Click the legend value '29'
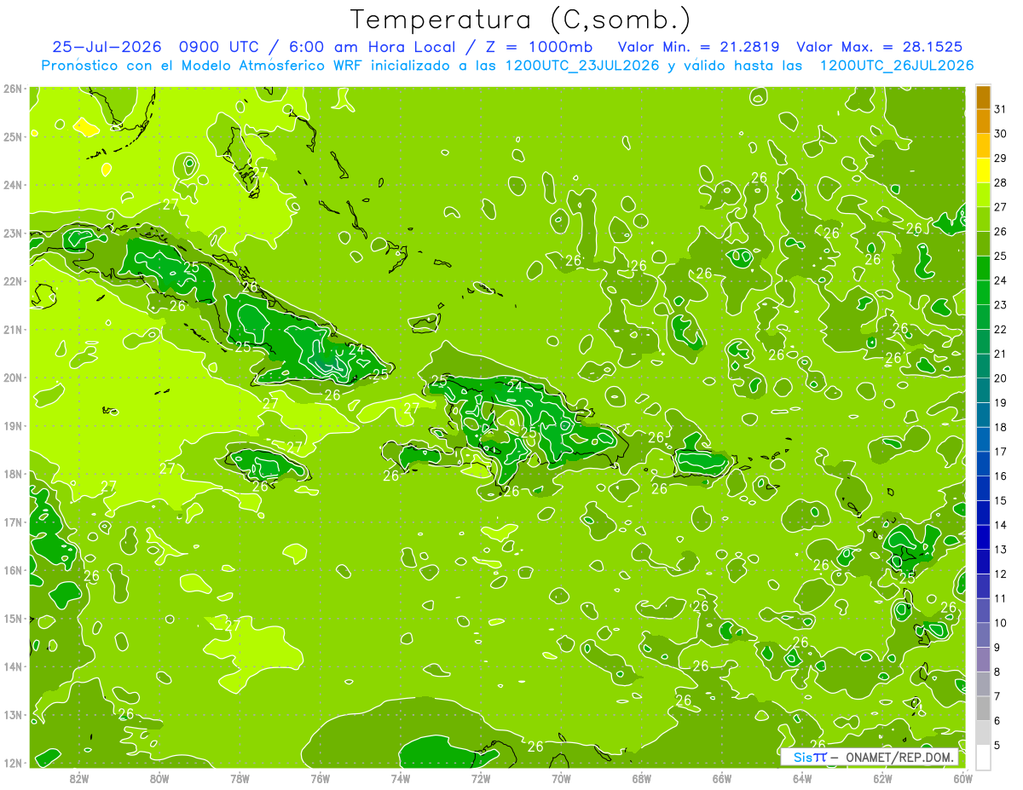The image size is (1023, 790). [1001, 158]
